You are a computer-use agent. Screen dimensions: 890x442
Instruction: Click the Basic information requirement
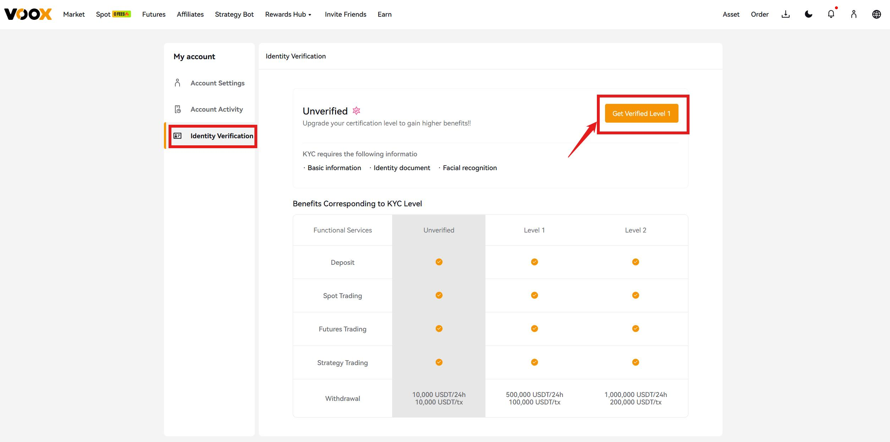334,168
